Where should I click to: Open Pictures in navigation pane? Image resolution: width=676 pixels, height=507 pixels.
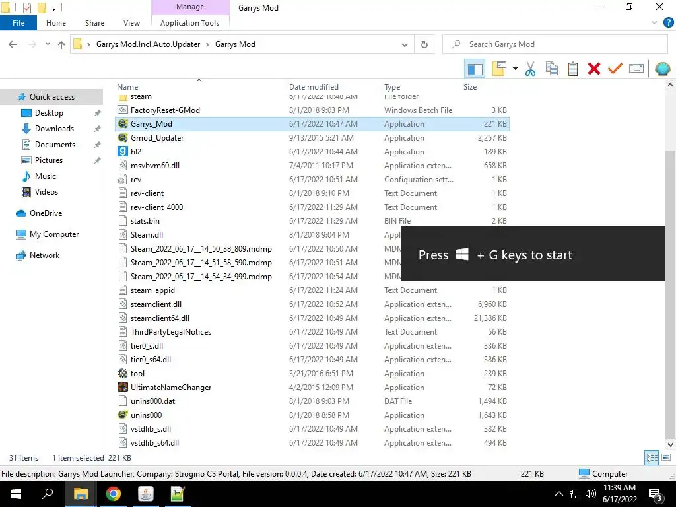click(49, 160)
